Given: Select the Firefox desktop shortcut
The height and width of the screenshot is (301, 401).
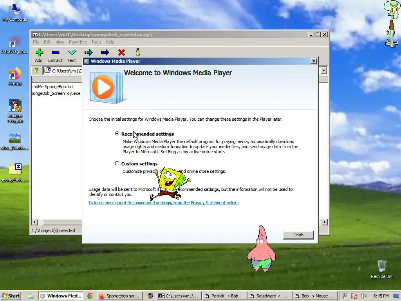Looking at the screenshot, I should click(15, 76).
